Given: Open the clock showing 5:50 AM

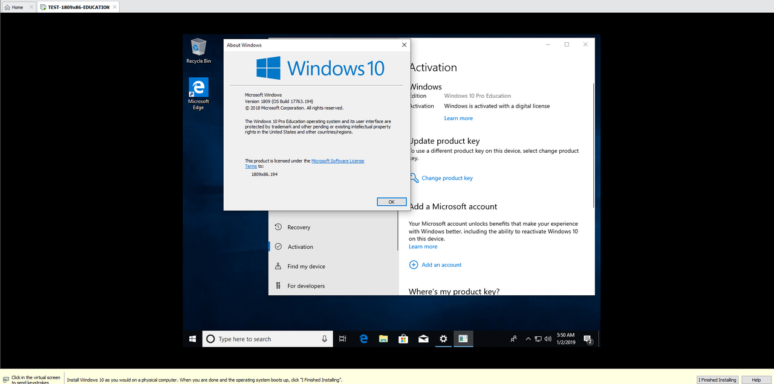Looking at the screenshot, I should pyautogui.click(x=566, y=339).
